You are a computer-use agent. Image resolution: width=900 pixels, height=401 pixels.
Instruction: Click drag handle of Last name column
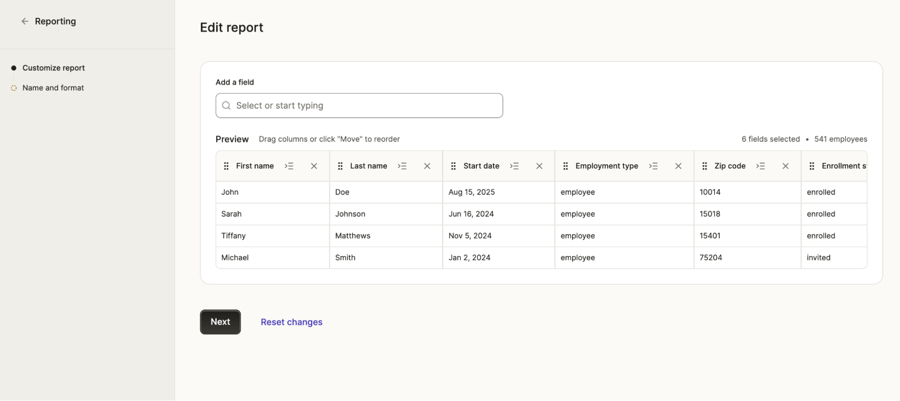point(340,166)
